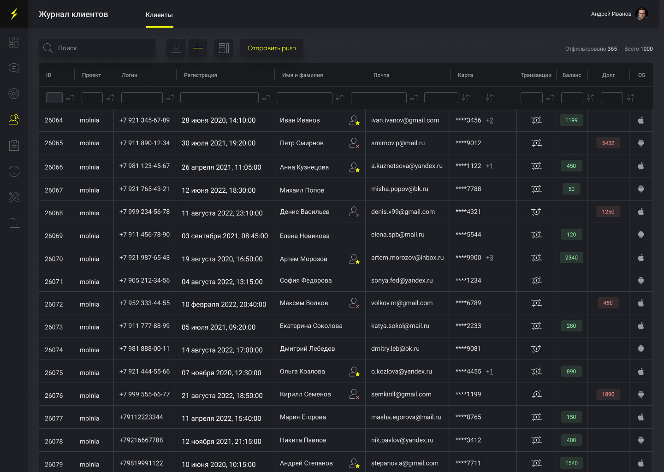Open filter options for Имя и фамилия column
The image size is (664, 472).
coord(340,98)
